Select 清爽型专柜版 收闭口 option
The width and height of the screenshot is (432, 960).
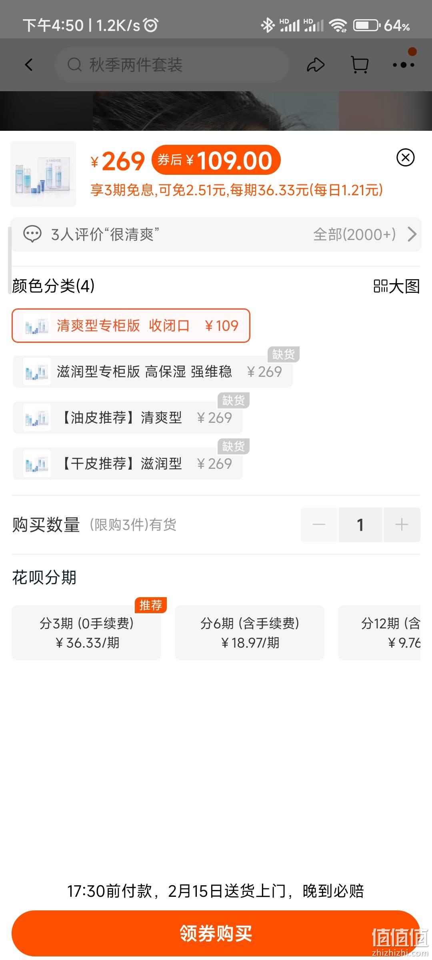coord(131,326)
